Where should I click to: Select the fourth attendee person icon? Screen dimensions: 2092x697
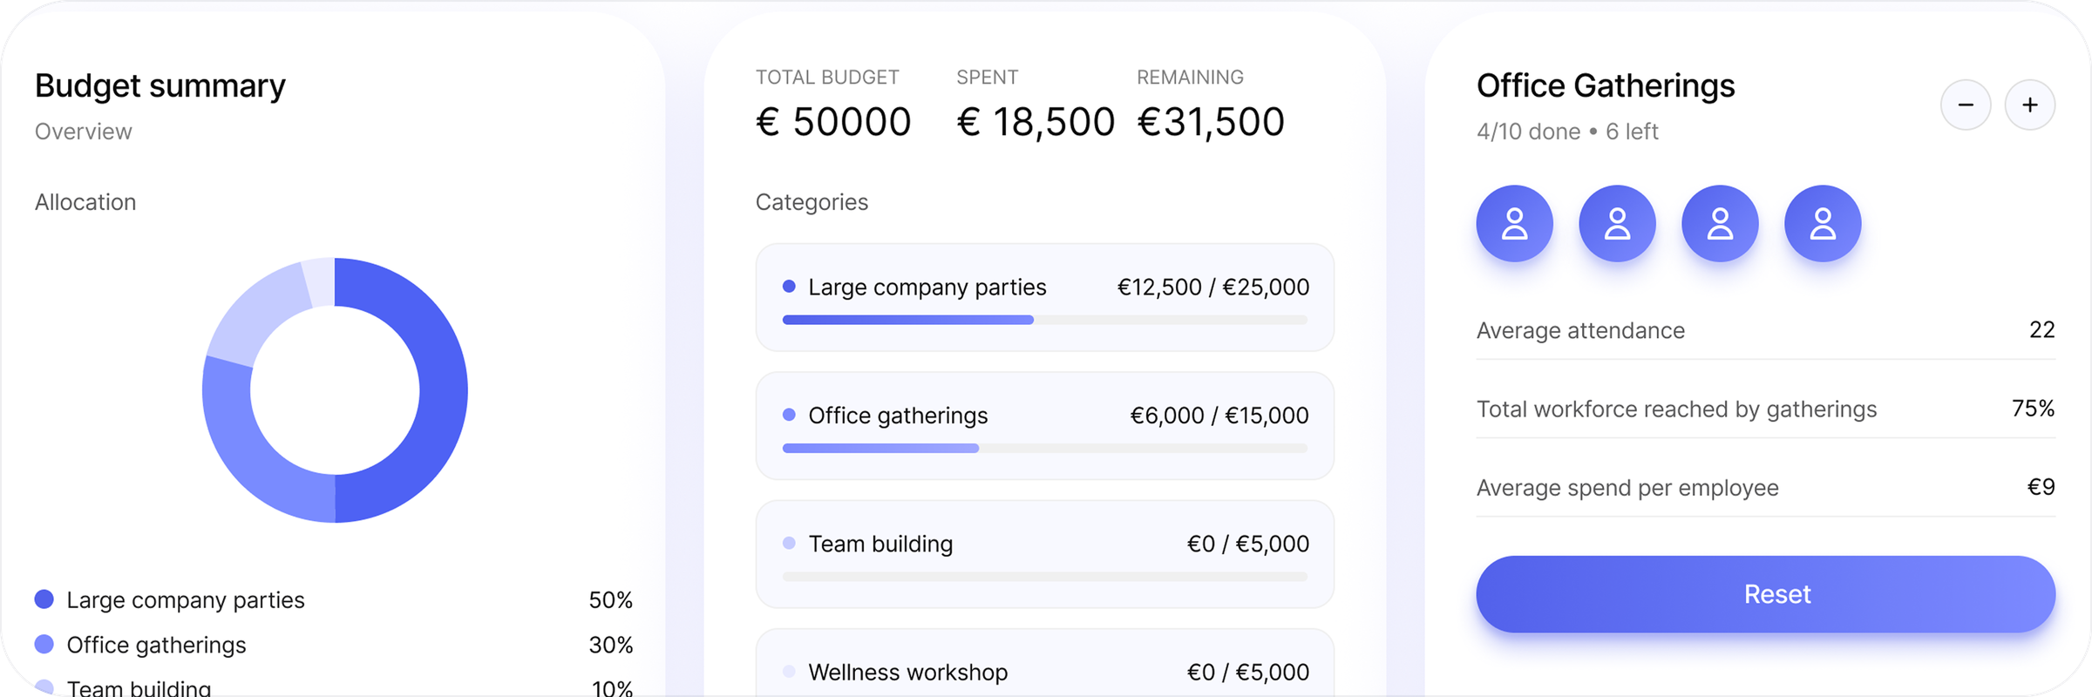point(1823,223)
